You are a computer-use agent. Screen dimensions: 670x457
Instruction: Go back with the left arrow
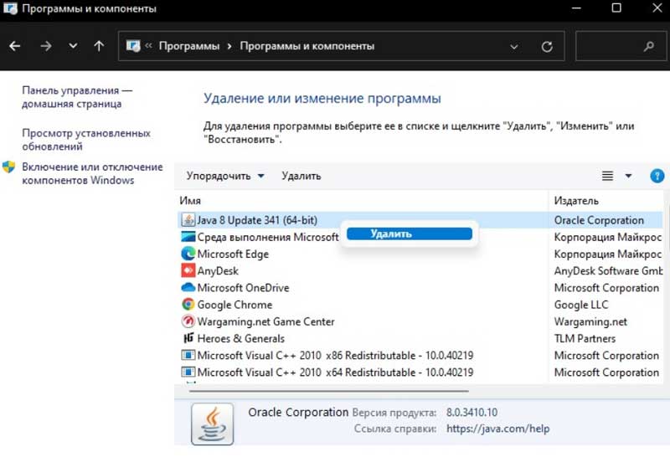pyautogui.click(x=14, y=46)
